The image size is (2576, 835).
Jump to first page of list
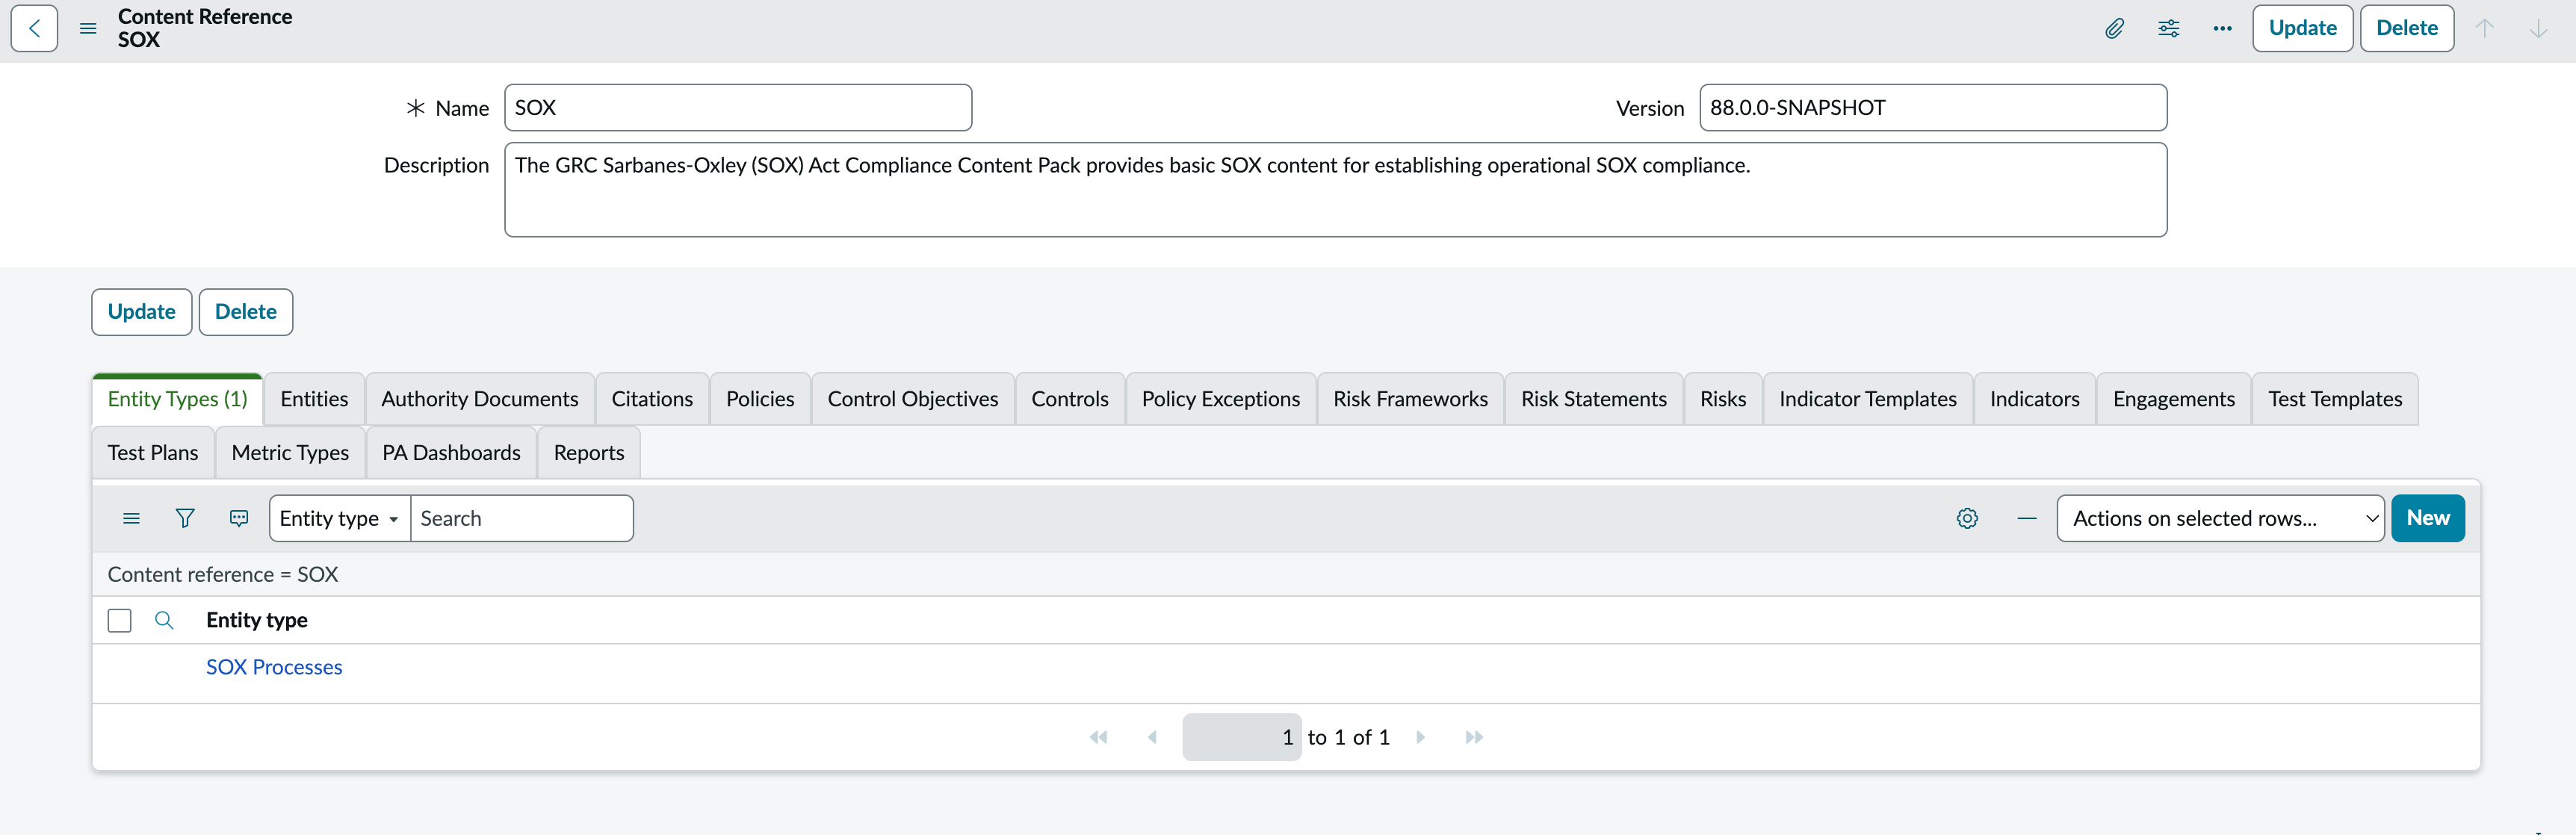1098,737
